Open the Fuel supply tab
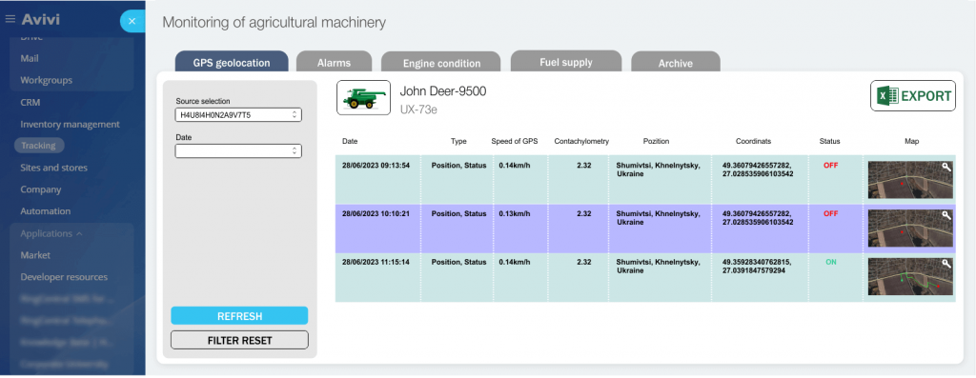 point(566,62)
